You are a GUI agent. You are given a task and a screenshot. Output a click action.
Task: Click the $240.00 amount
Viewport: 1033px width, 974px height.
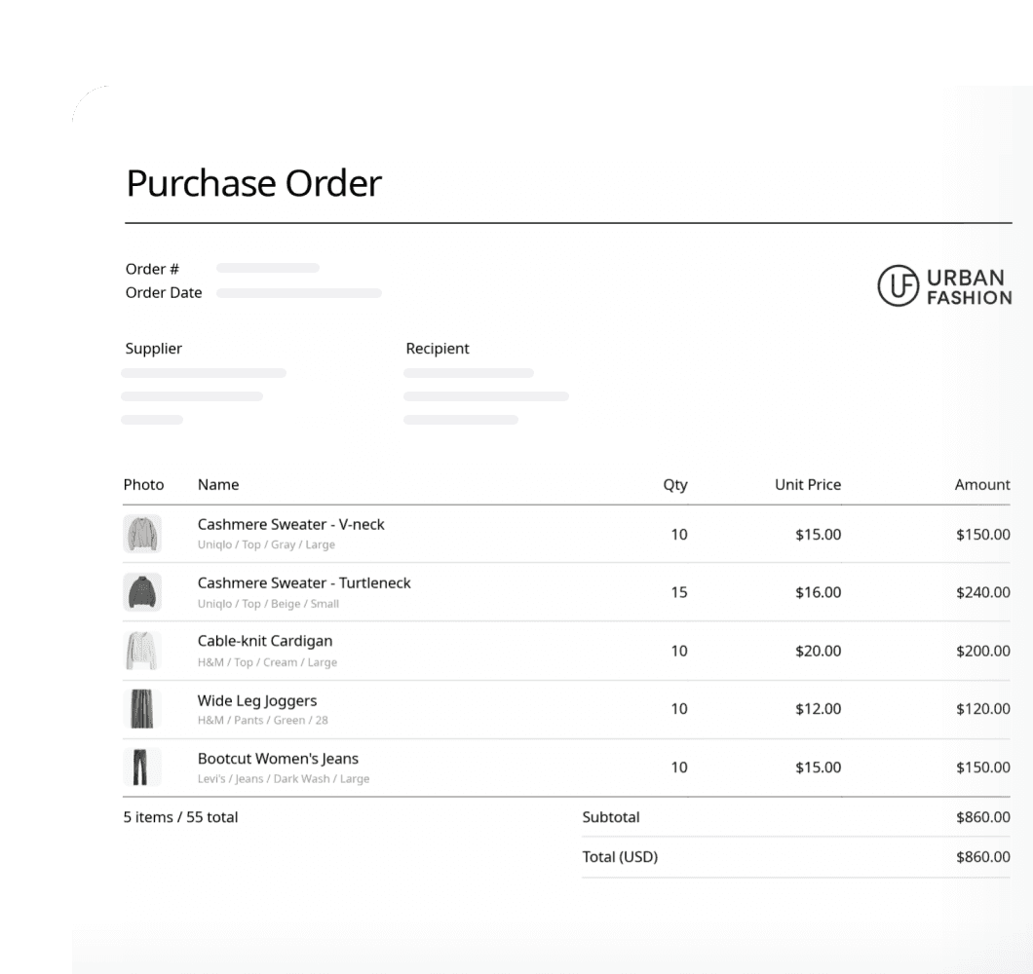point(983,592)
